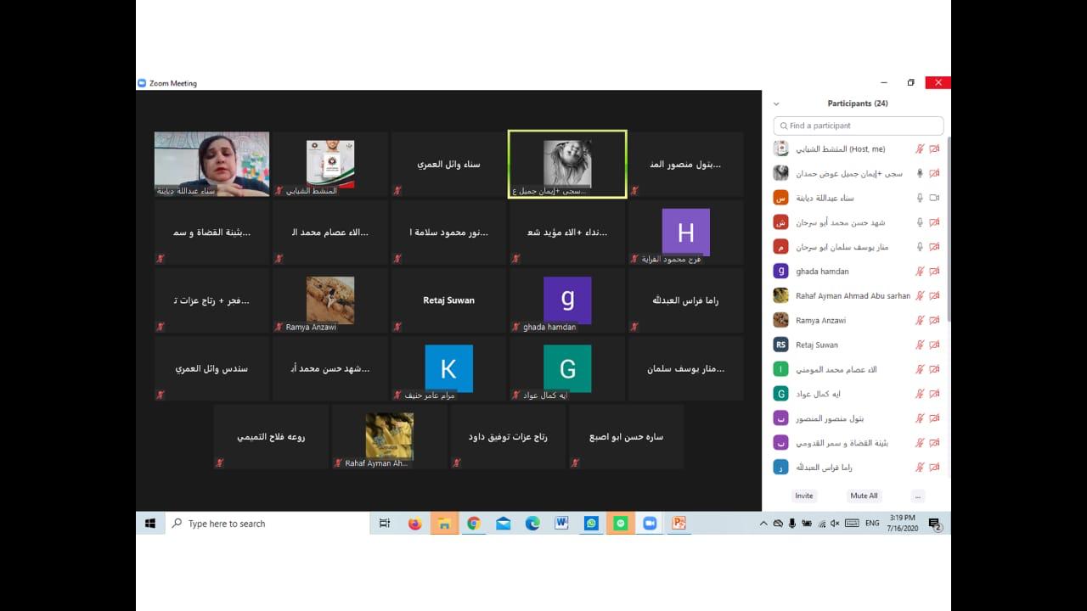The height and width of the screenshot is (611, 1087).
Task: Click the camera-off icon for Ramya Anzawi
Action: [934, 321]
